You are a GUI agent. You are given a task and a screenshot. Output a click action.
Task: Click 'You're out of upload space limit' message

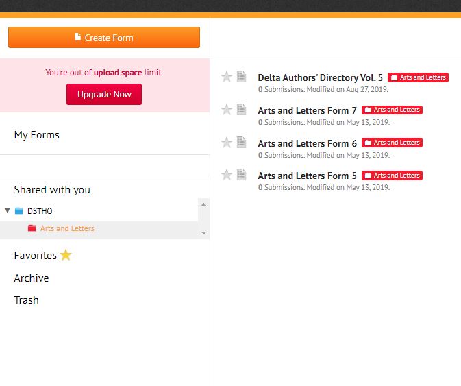[104, 73]
